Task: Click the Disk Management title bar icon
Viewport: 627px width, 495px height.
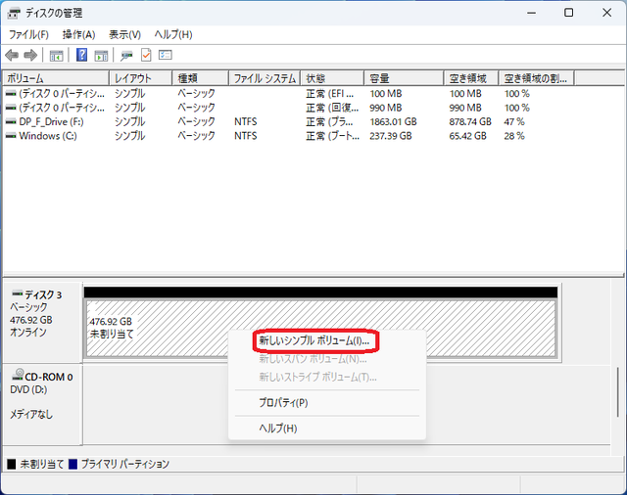Action: pyautogui.click(x=13, y=13)
